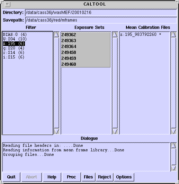
Task: Select the BIAS:0 (4) filter entry
Action: coord(15,34)
